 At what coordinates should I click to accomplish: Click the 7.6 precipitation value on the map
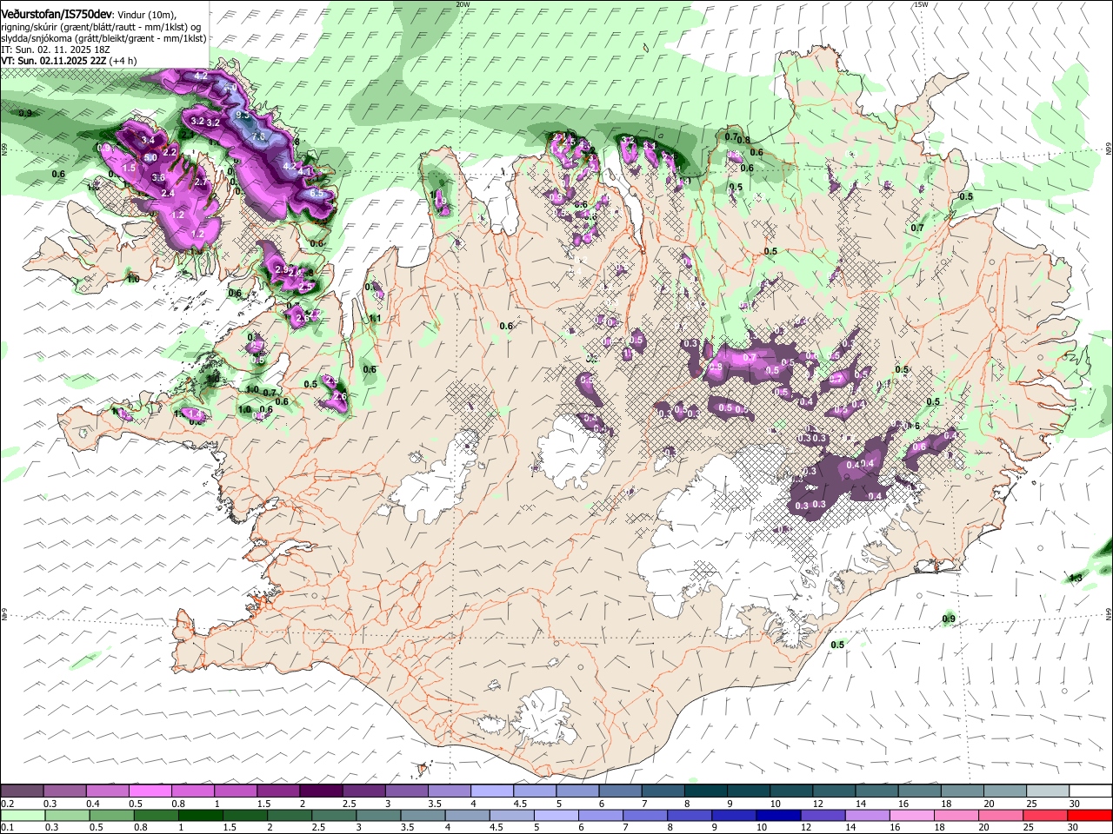point(258,136)
